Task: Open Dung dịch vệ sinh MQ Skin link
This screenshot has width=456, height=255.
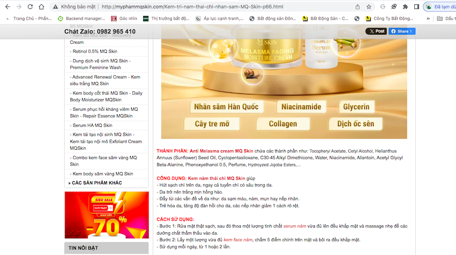Action: coord(100,64)
